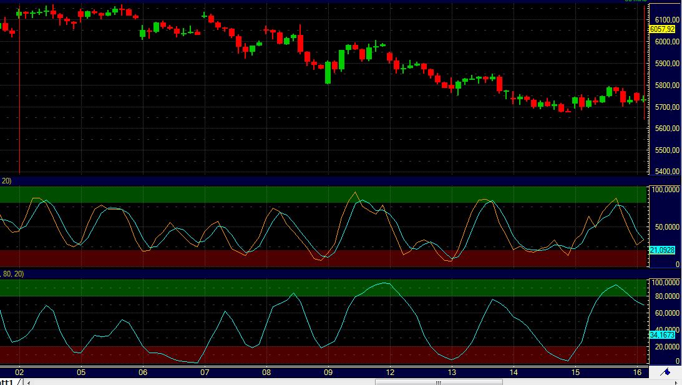Click the '80, 20)' lower indicator panel title
Image resolution: width=682 pixels, height=385 pixels.
pos(12,274)
